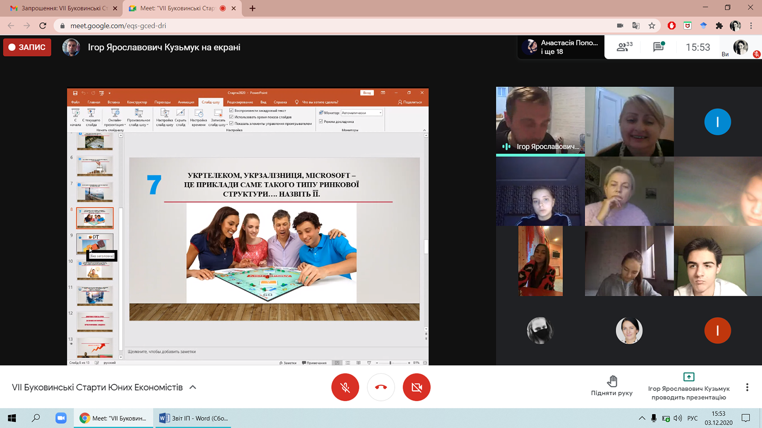This screenshot has height=428, width=762.
Task: Start slideshow from beginning (С начала)
Action: pos(75,117)
